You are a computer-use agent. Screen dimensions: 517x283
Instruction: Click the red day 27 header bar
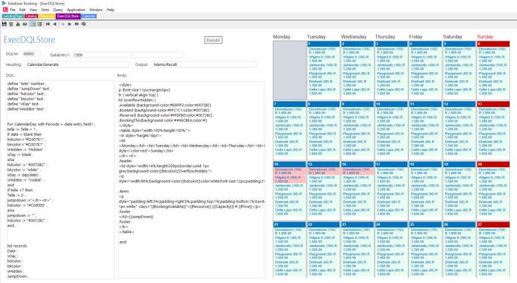pos(493,225)
